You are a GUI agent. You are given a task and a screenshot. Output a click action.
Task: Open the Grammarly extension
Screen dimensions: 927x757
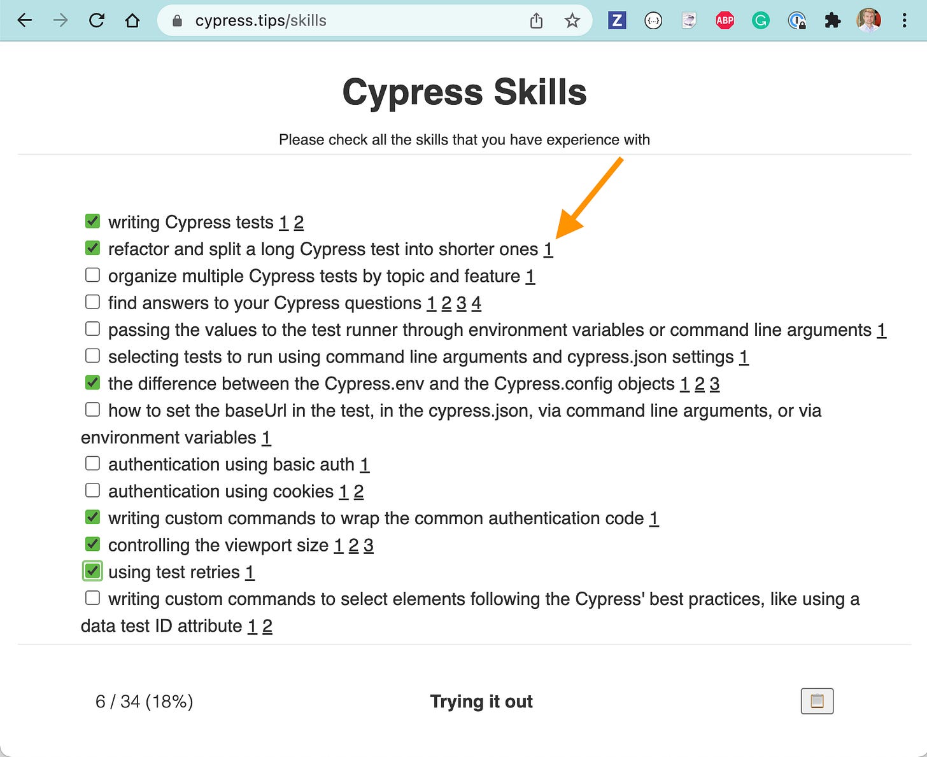(760, 20)
